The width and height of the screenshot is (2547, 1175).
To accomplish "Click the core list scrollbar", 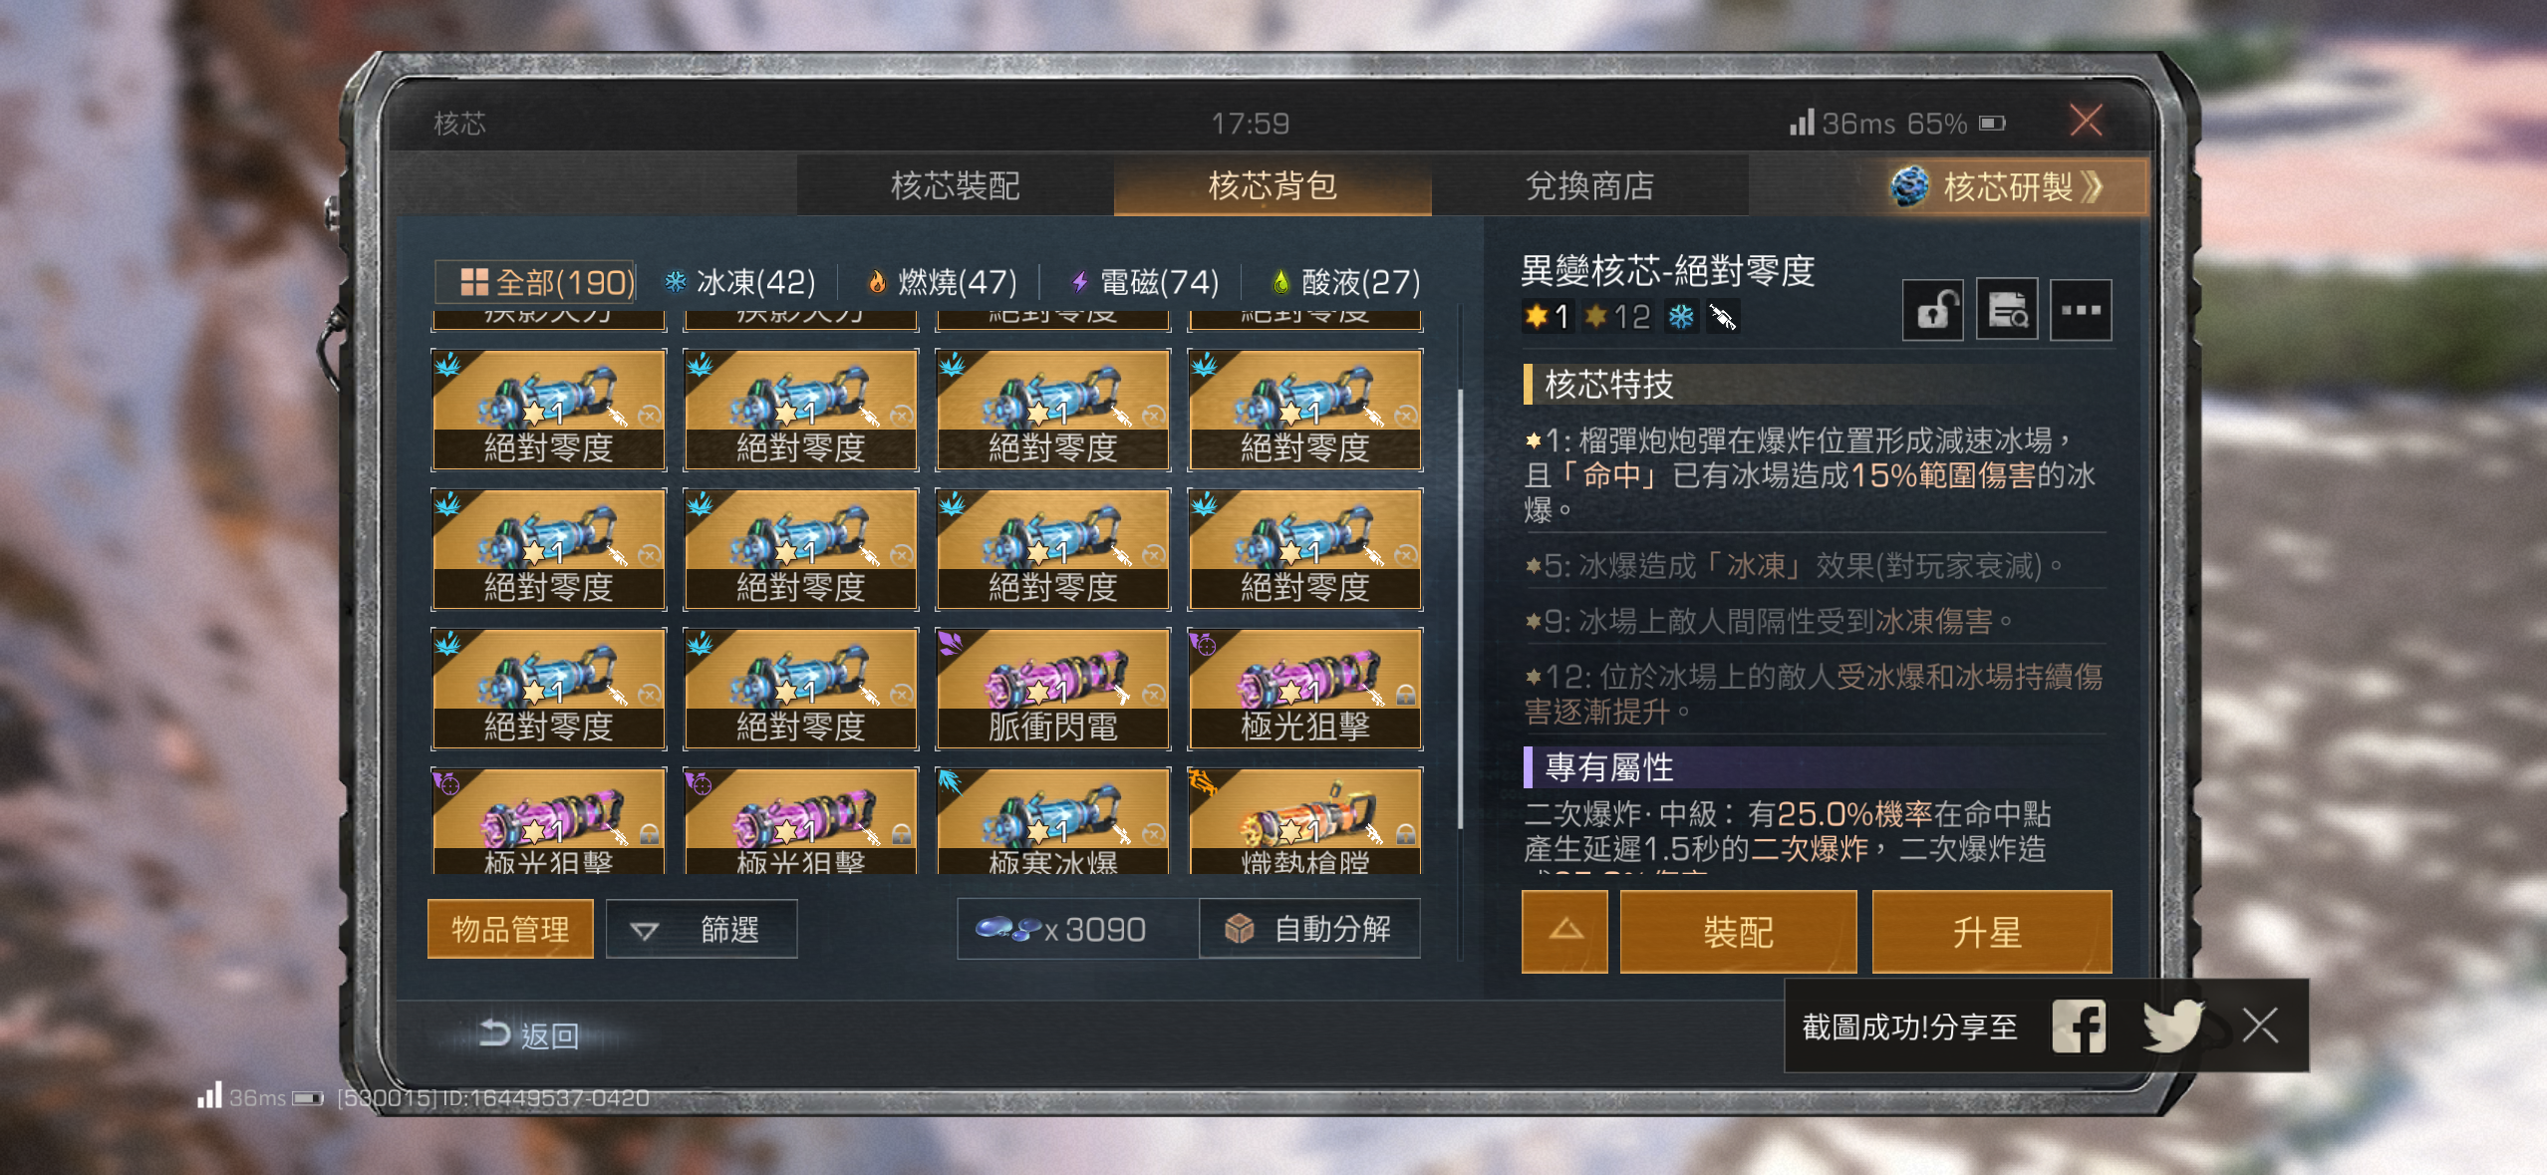I will 1460,608.
